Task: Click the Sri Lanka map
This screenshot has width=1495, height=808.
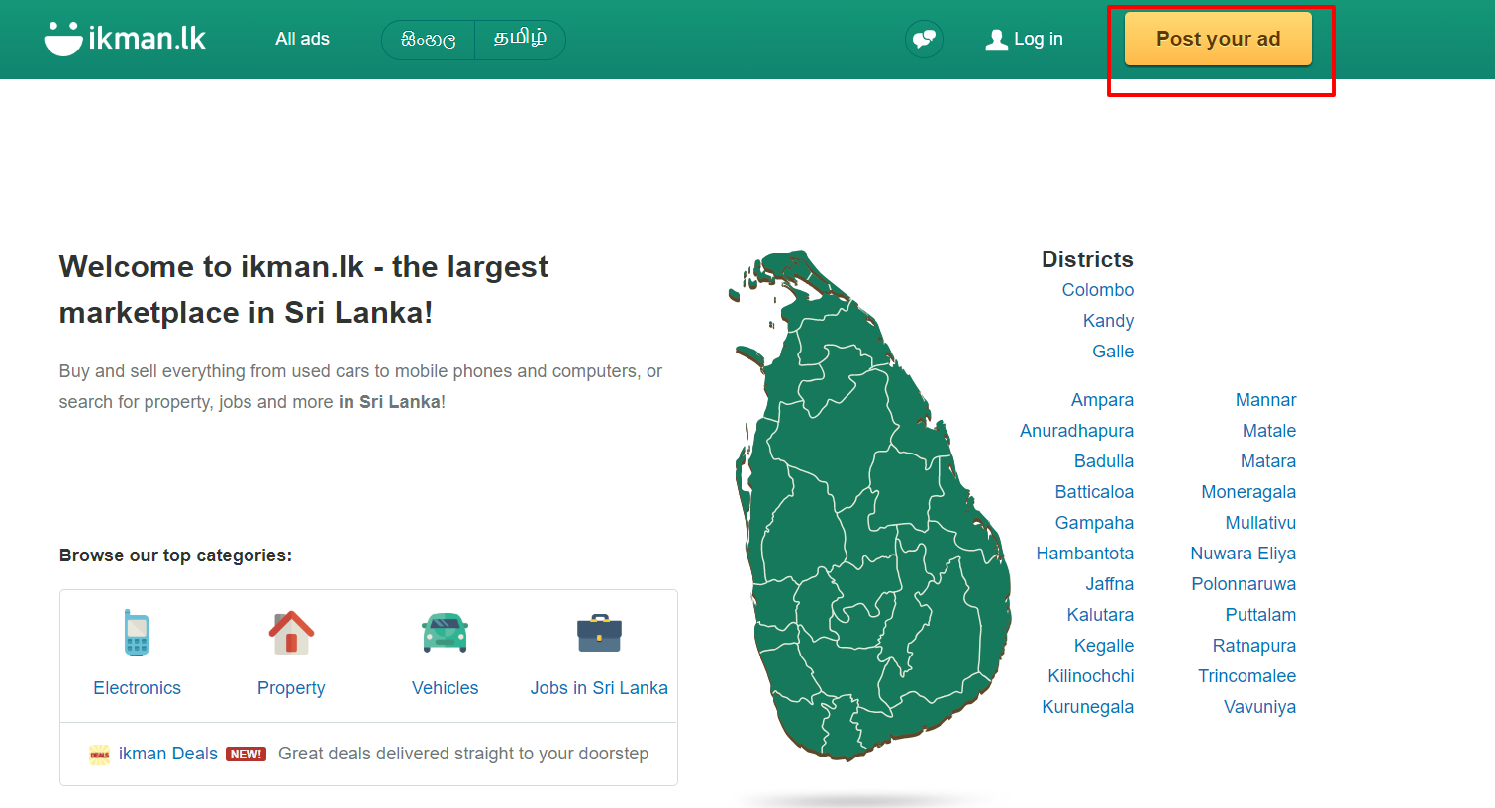Action: (871, 505)
